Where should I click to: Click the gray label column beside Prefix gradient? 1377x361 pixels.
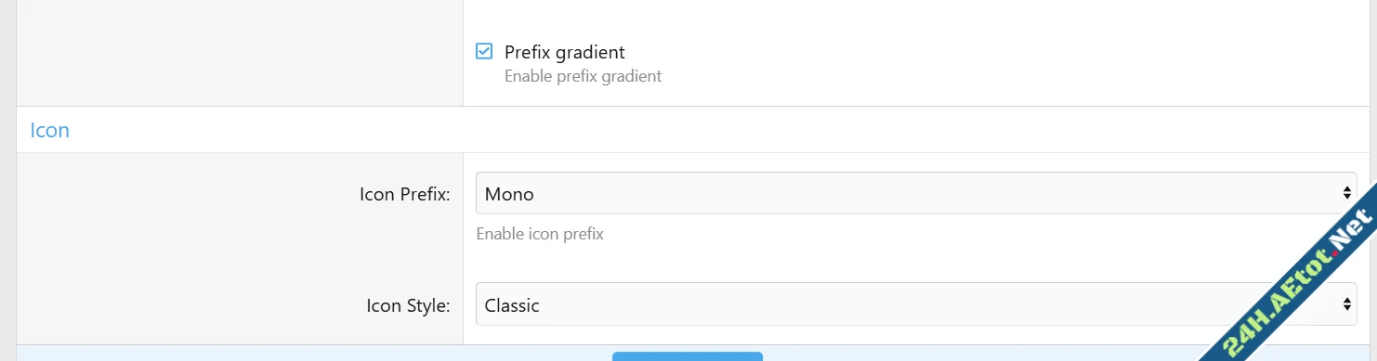tap(240, 53)
